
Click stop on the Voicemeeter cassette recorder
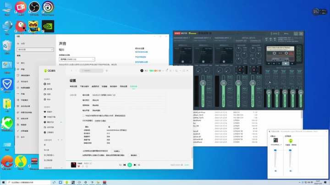click(x=286, y=63)
